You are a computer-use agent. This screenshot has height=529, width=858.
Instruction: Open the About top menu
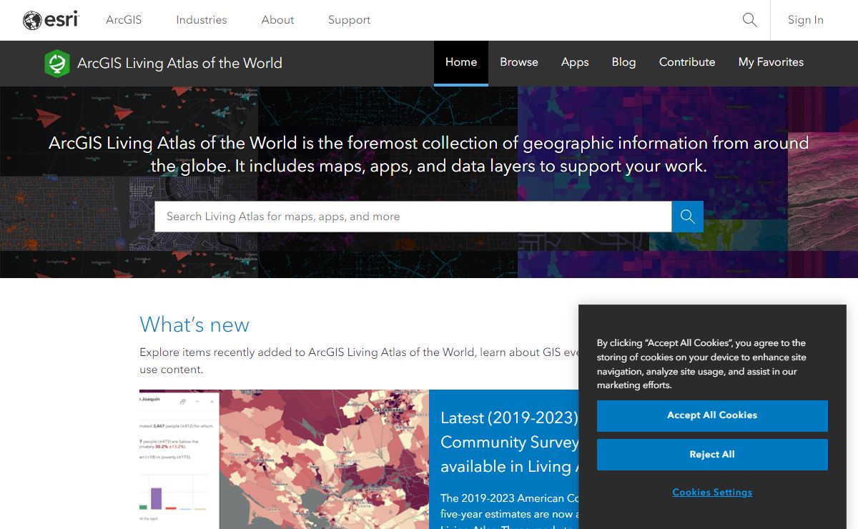pyautogui.click(x=277, y=20)
